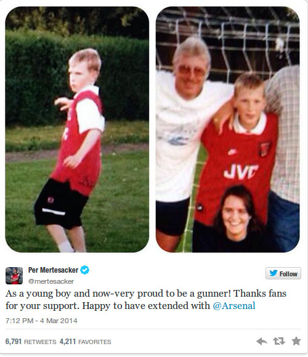
Task: View the 6,791 retweets list
Action: (x=31, y=342)
